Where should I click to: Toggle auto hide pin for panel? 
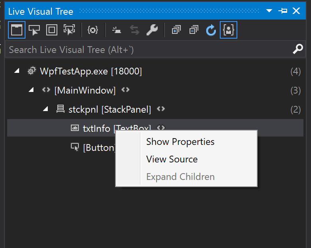[283, 11]
